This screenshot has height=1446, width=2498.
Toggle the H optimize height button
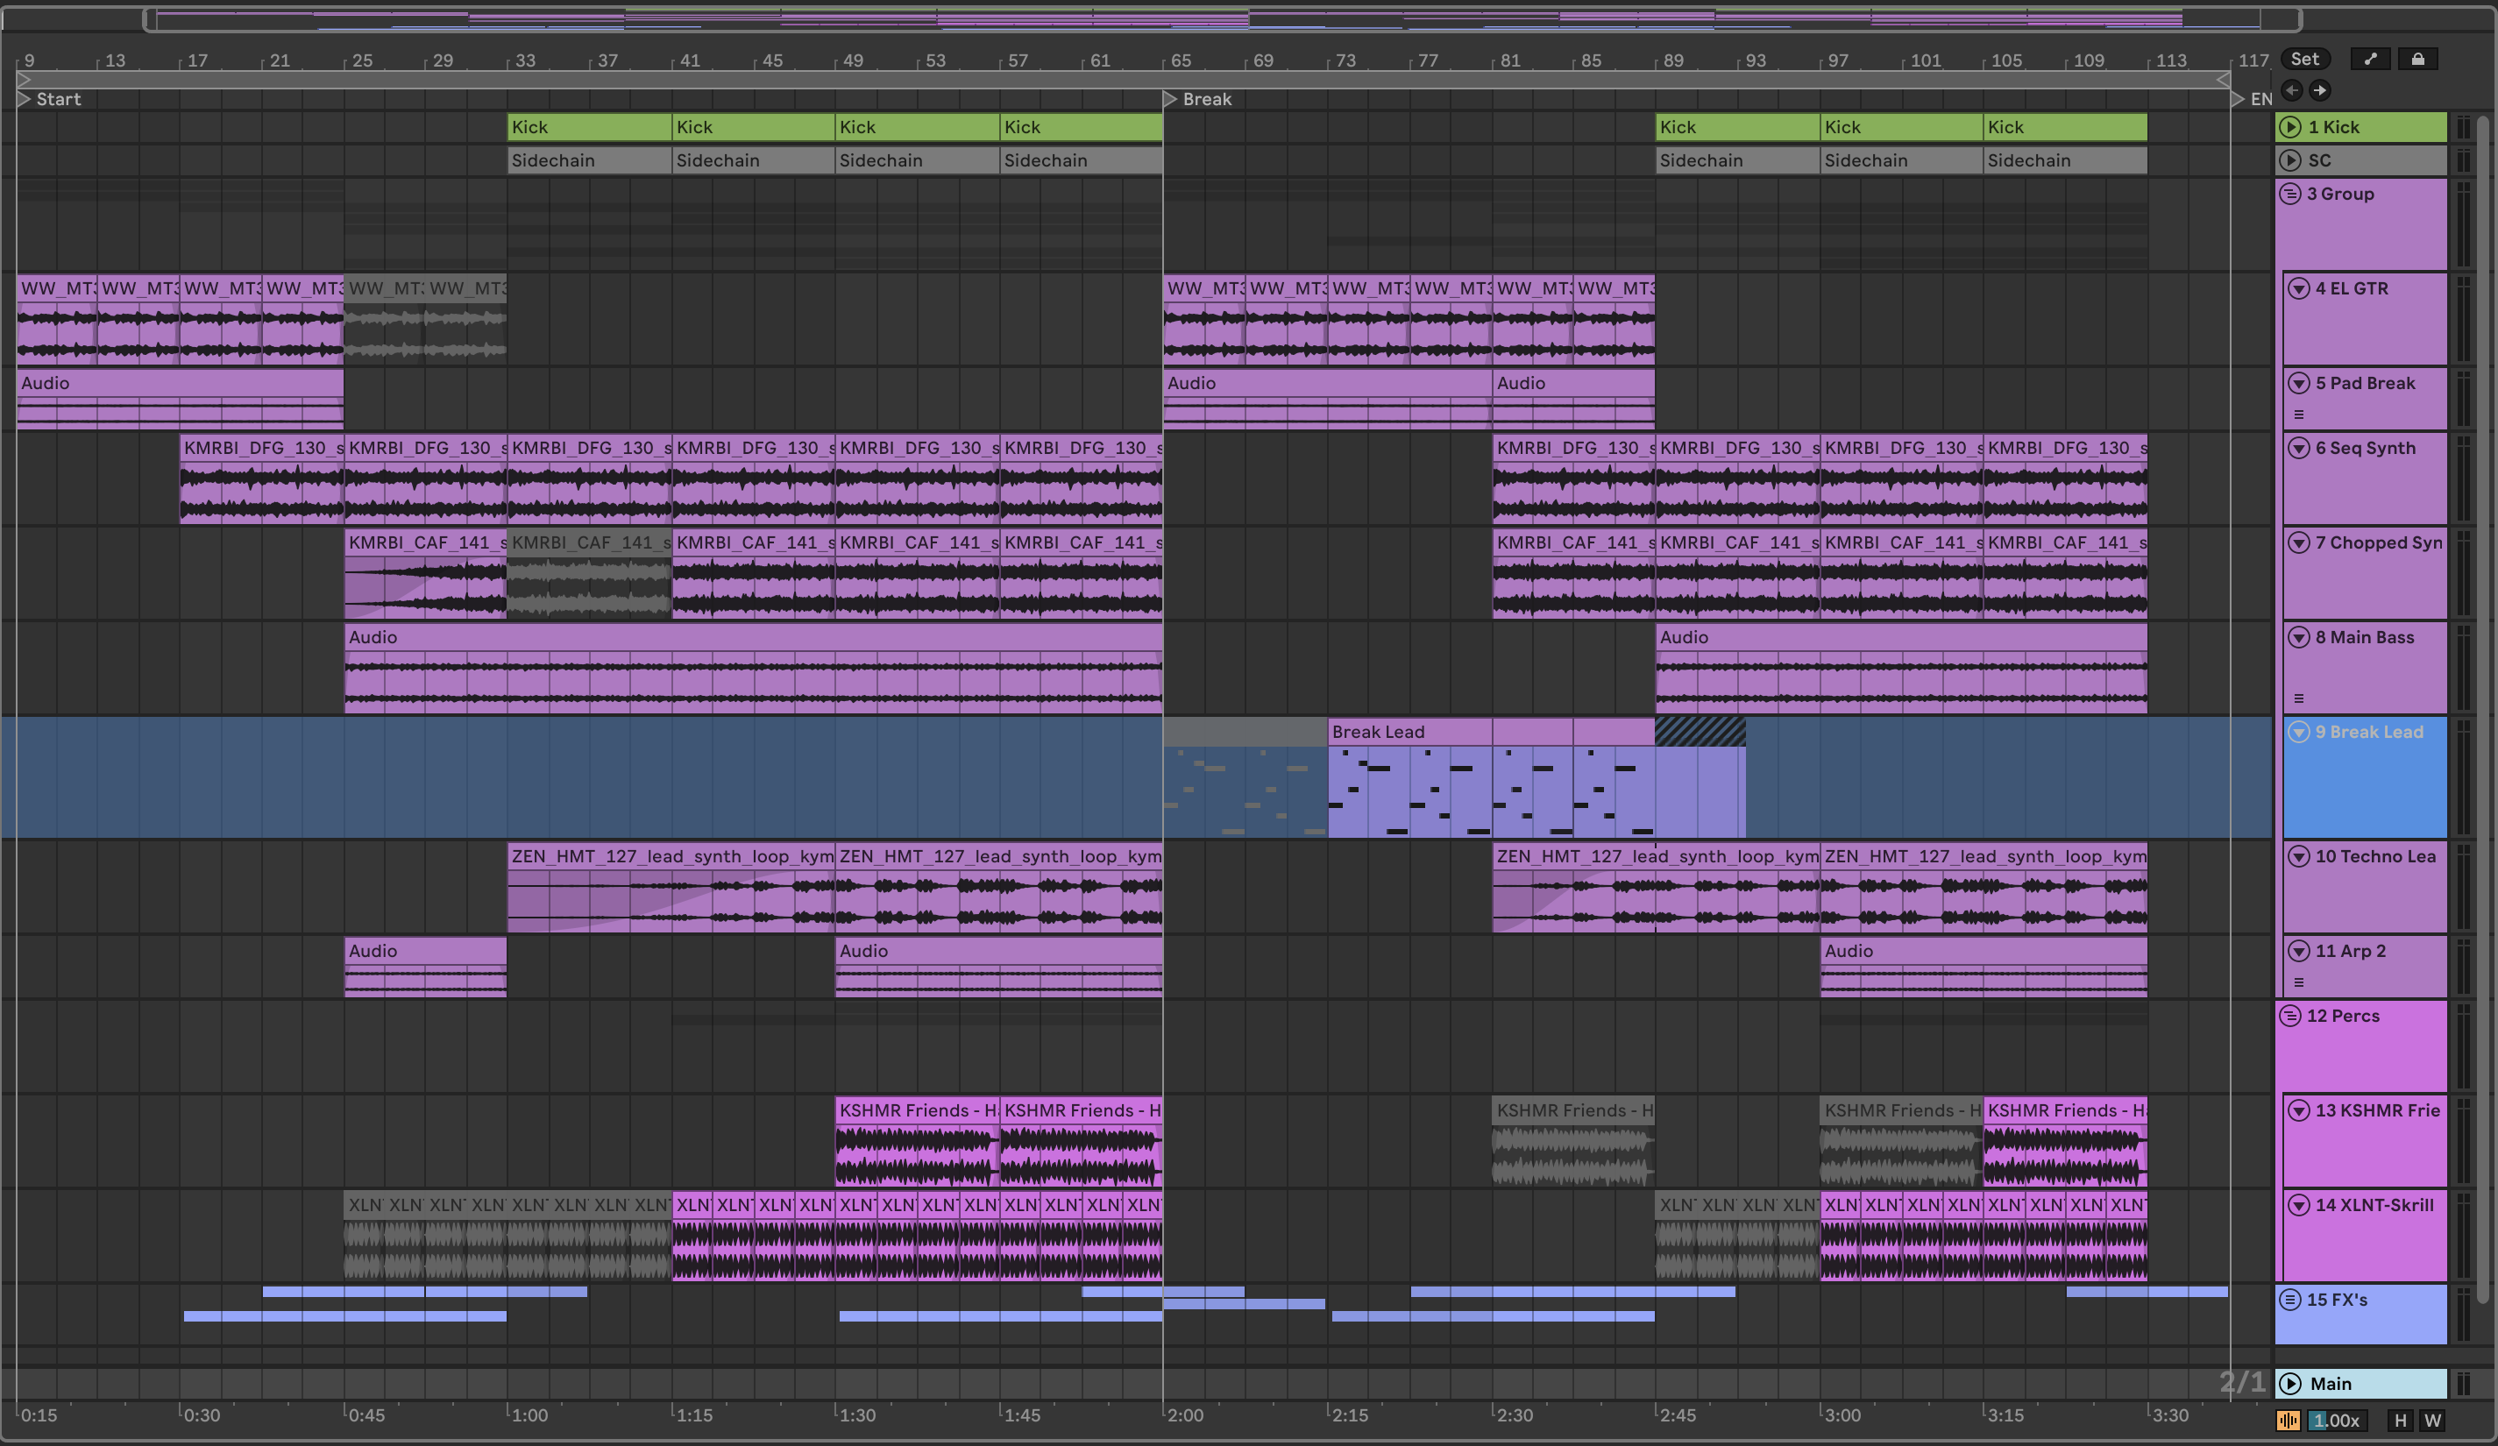[x=2400, y=1421]
